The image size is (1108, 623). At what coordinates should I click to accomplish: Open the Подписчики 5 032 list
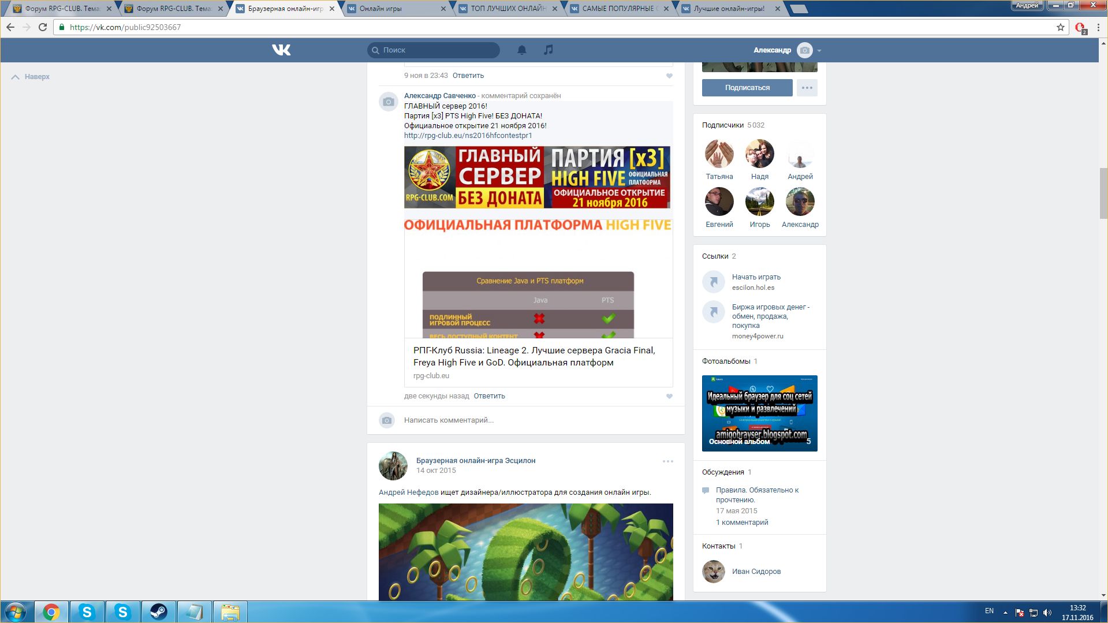(733, 125)
